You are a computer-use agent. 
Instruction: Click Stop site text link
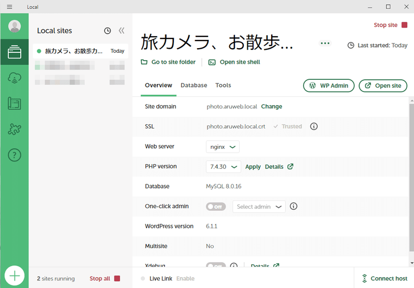click(x=386, y=25)
